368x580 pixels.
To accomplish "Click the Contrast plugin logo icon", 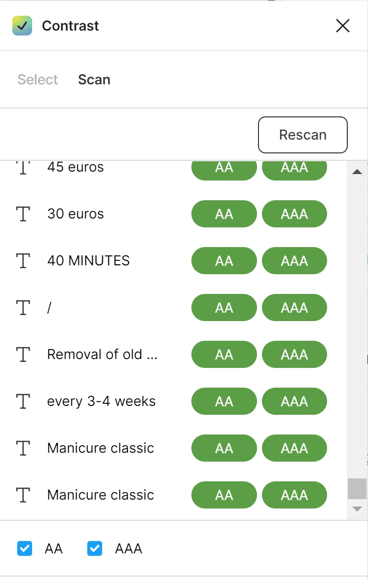I will (x=22, y=26).
